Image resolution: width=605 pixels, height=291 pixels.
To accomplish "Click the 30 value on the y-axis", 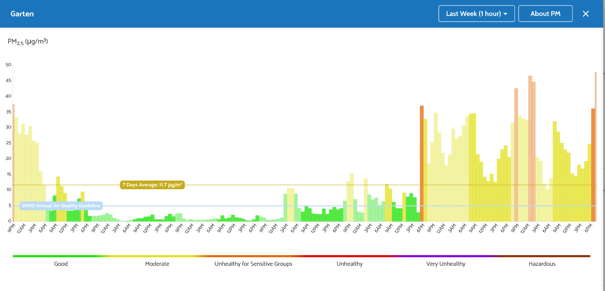I will [x=8, y=127].
